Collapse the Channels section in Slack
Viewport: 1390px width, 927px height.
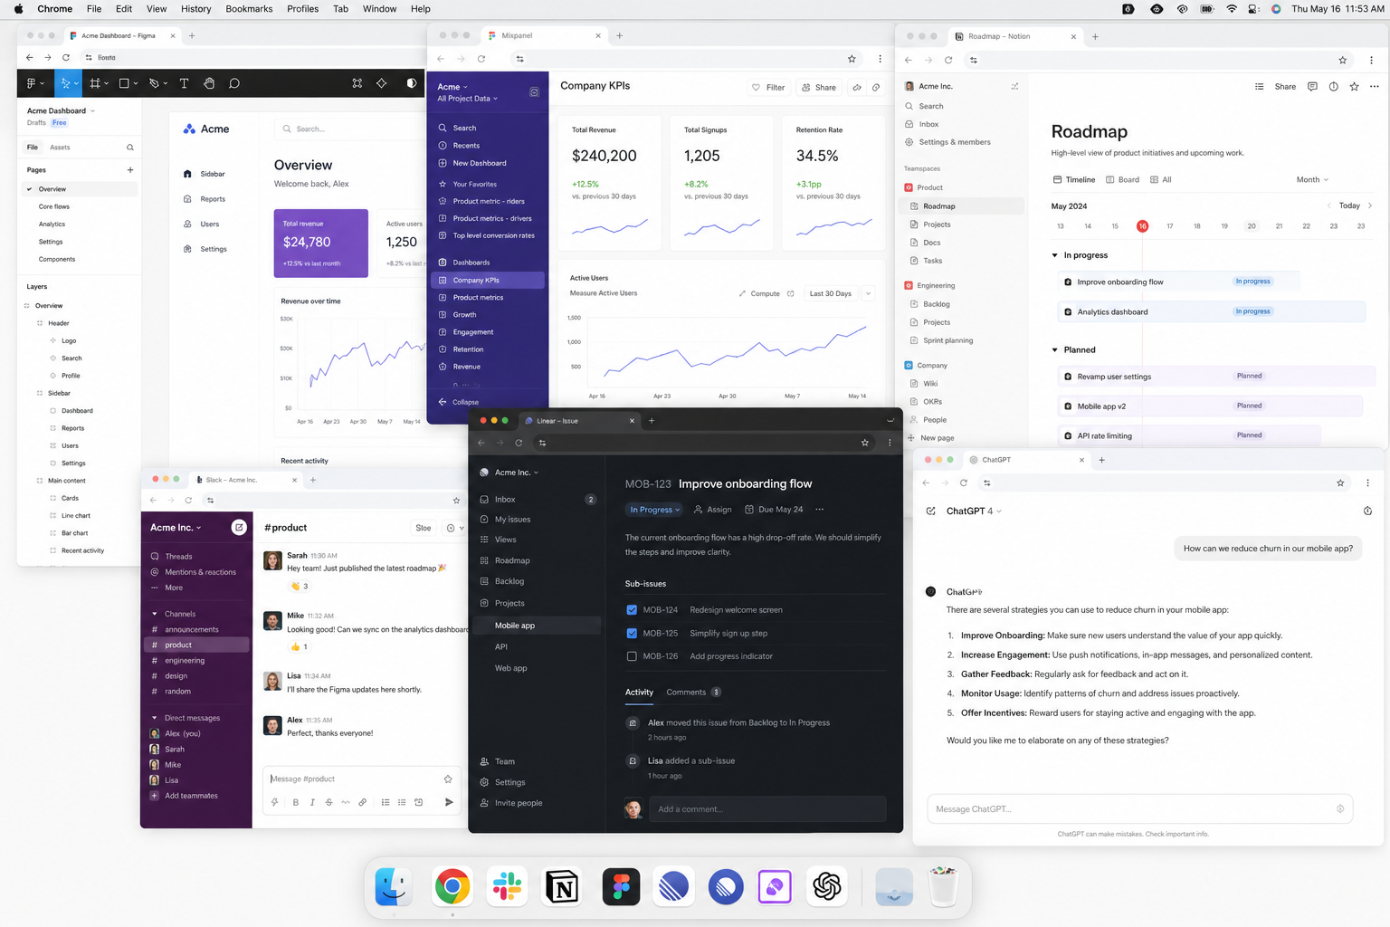click(155, 614)
